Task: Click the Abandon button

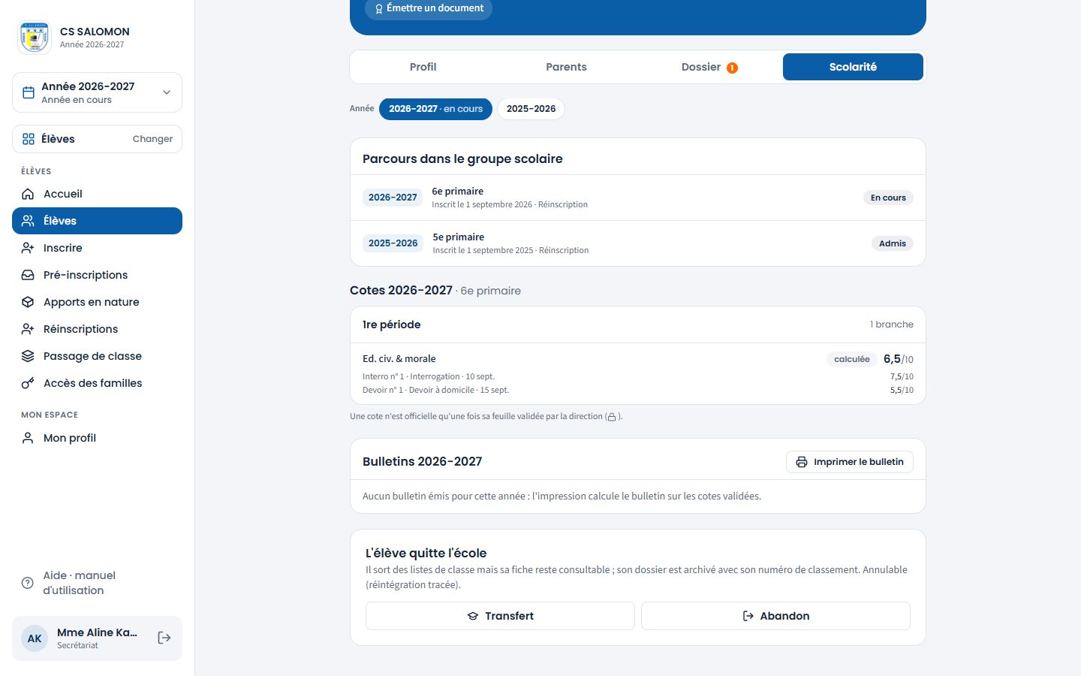Action: tap(775, 616)
